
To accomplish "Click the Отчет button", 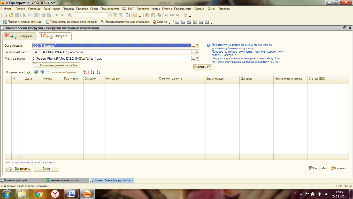I will click(x=46, y=169).
